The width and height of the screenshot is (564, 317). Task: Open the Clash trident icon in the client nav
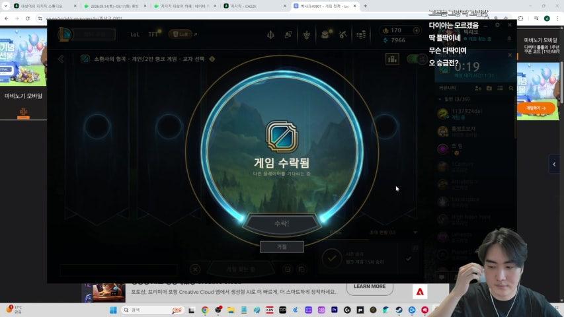(270, 34)
